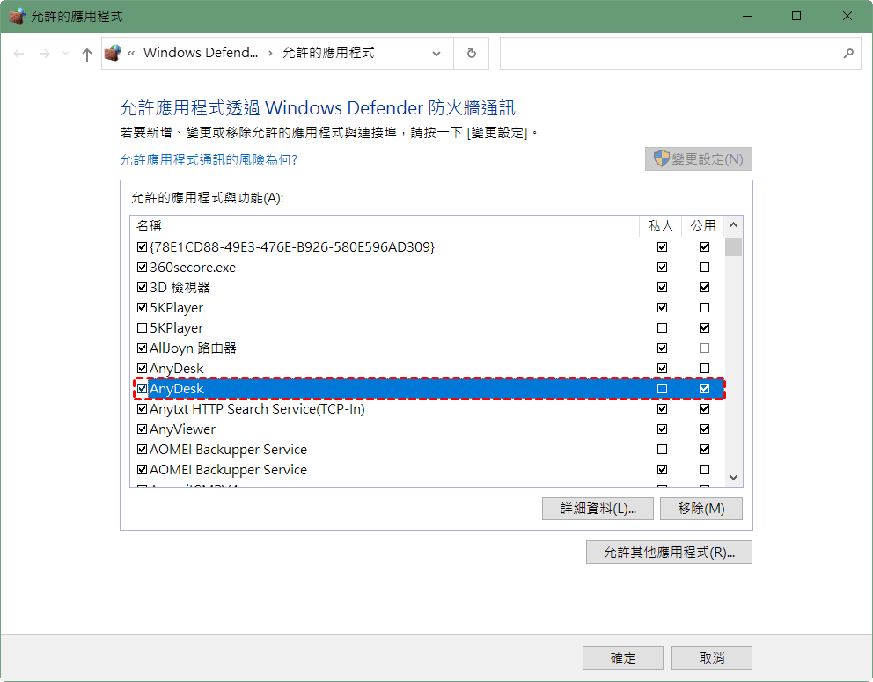Confirm with the 確定 button
Image resolution: width=873 pixels, height=682 pixels.
pyautogui.click(x=622, y=657)
